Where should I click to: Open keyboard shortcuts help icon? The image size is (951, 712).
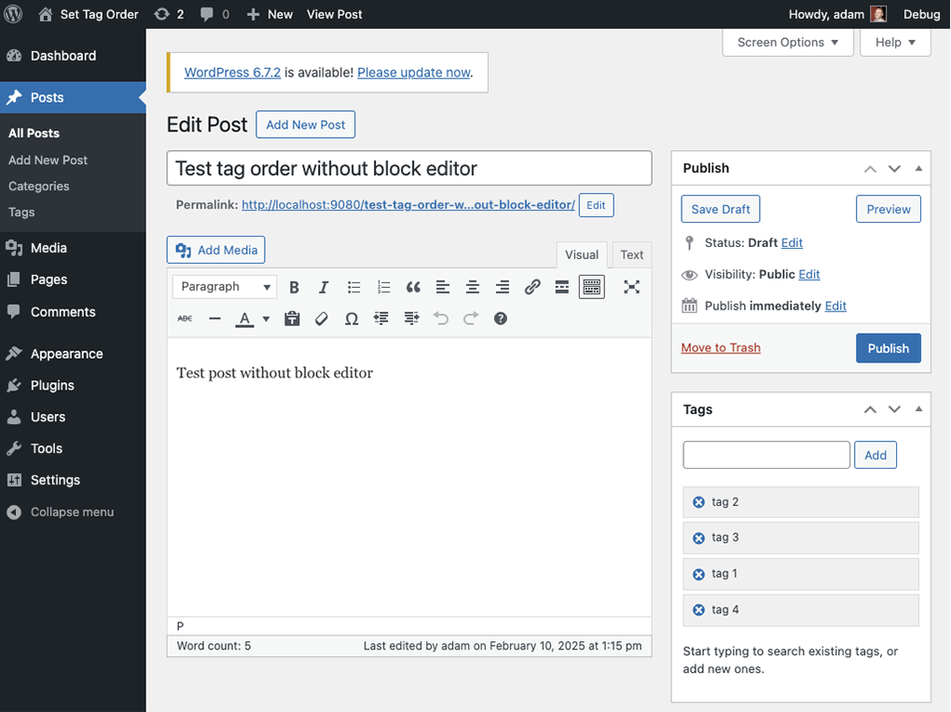pos(501,319)
